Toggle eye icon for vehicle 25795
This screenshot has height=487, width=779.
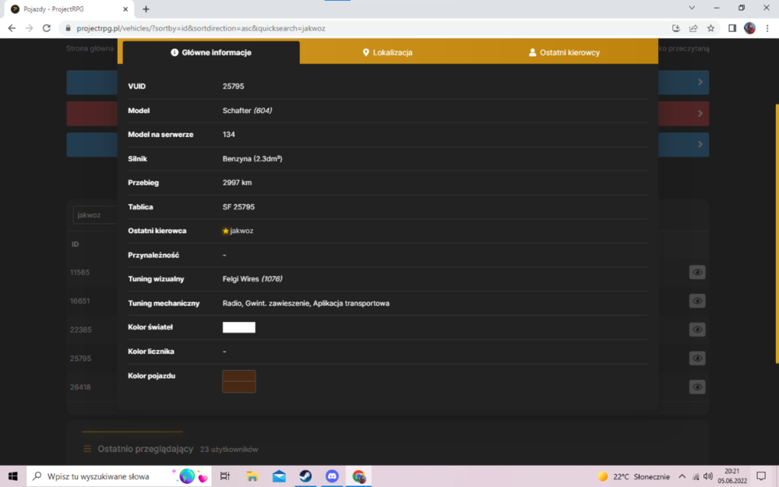pos(697,358)
